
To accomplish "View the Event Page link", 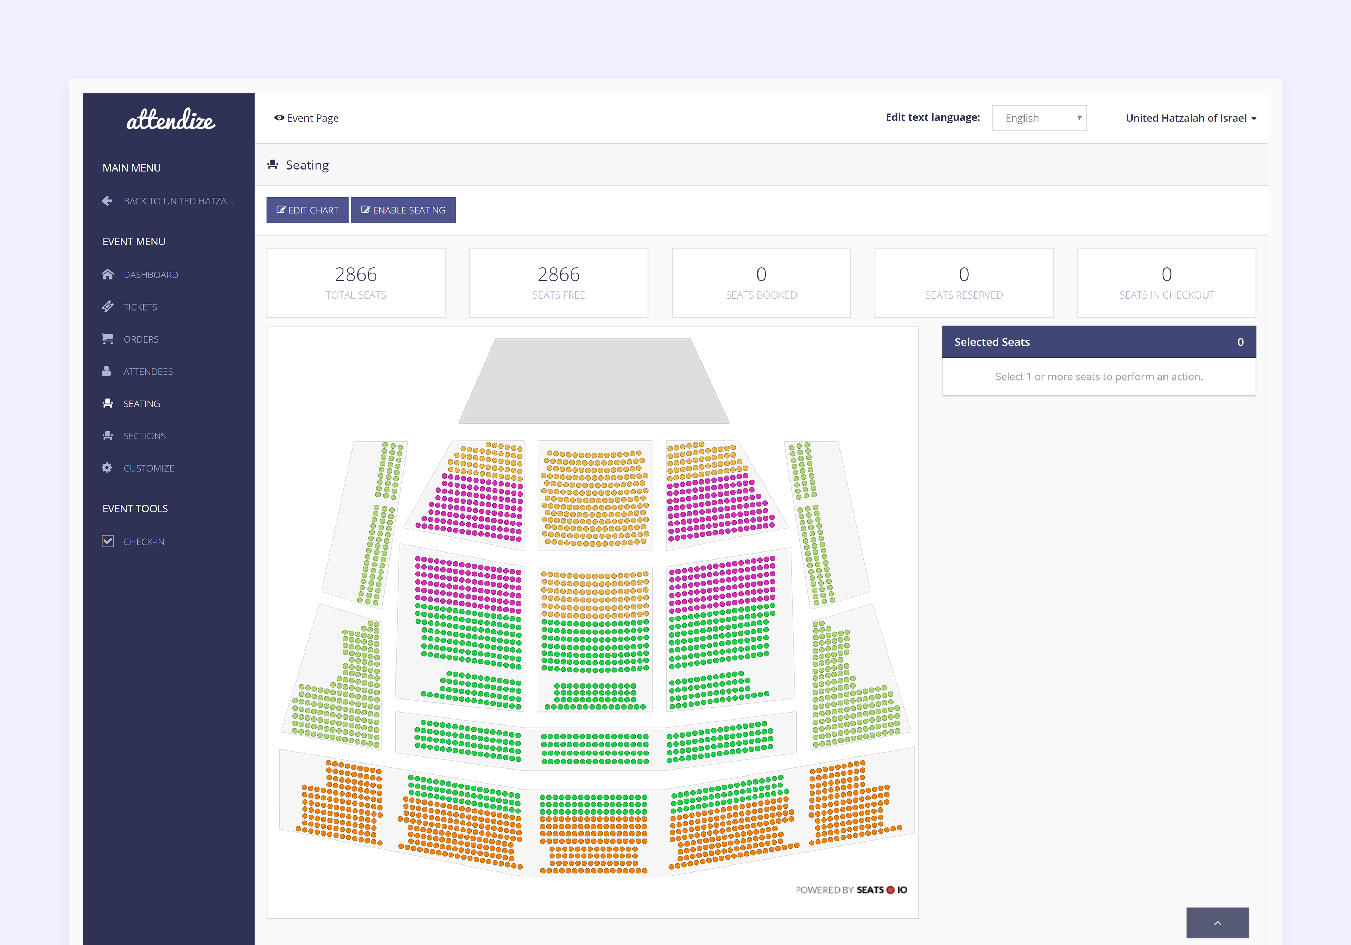I will pyautogui.click(x=306, y=118).
